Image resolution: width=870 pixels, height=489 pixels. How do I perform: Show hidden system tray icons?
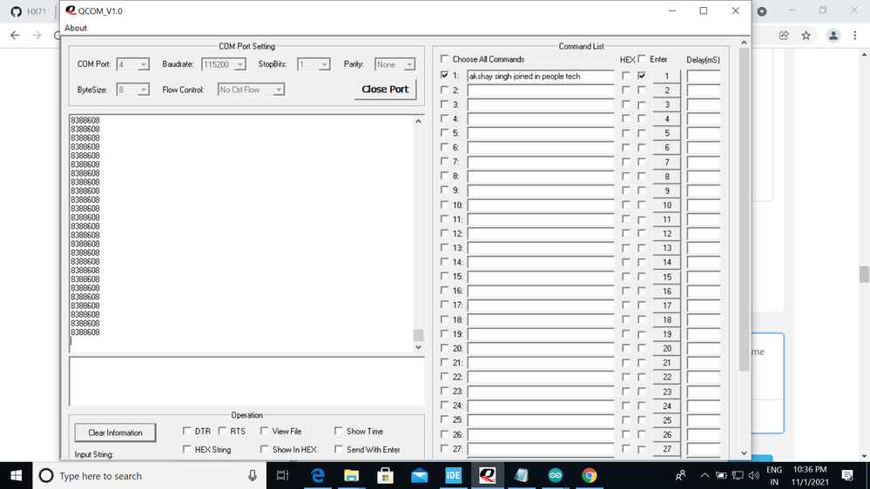pos(705,476)
